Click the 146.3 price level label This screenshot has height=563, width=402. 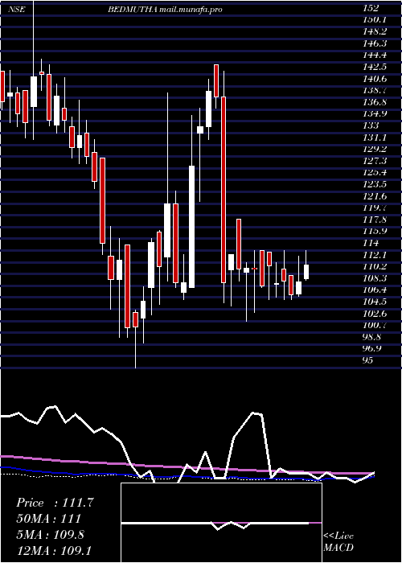[375, 43]
